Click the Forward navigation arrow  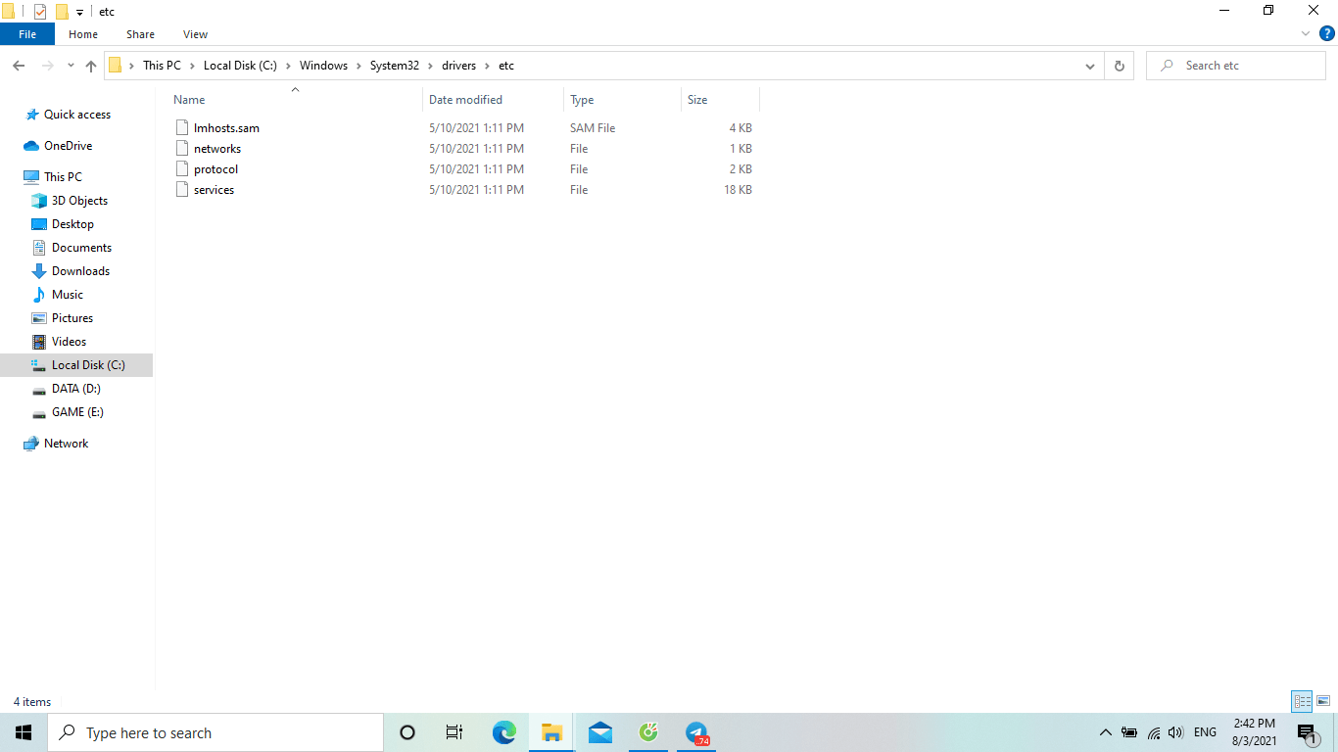47,66
